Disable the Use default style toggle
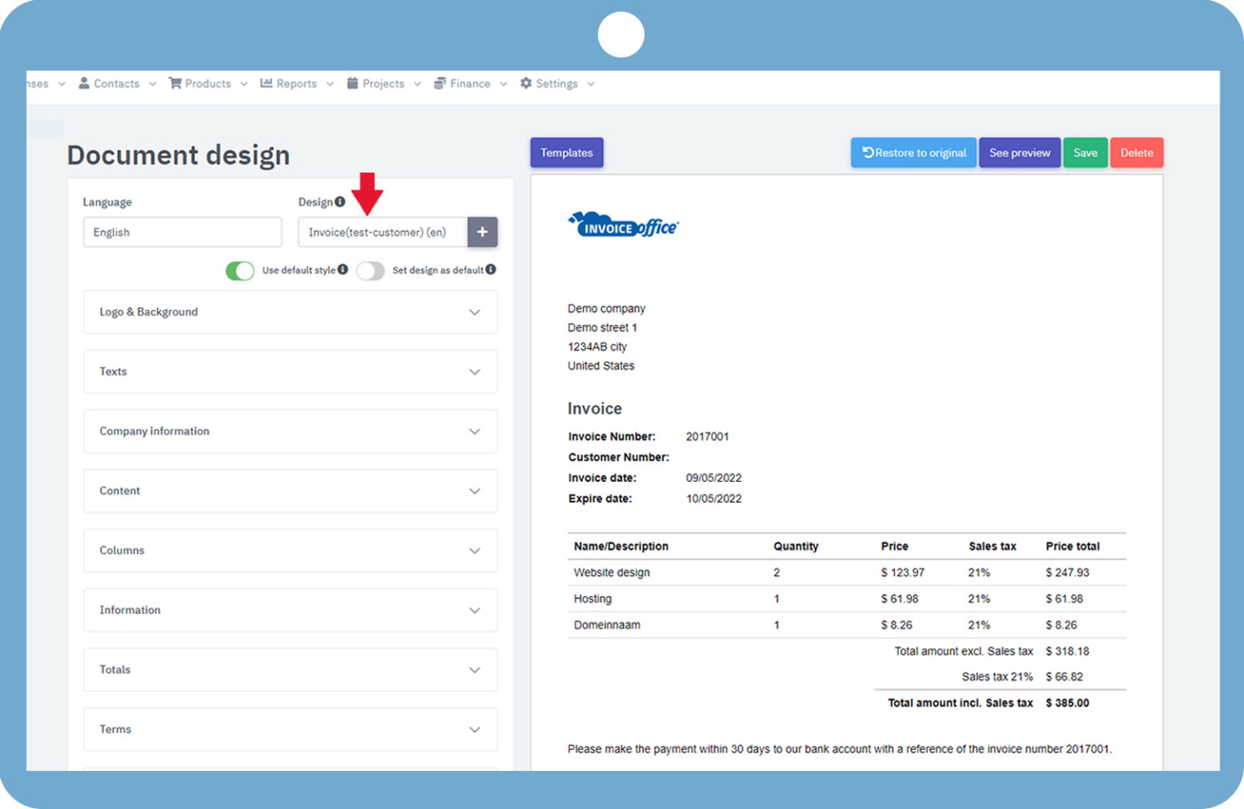The image size is (1244, 809). pos(240,270)
